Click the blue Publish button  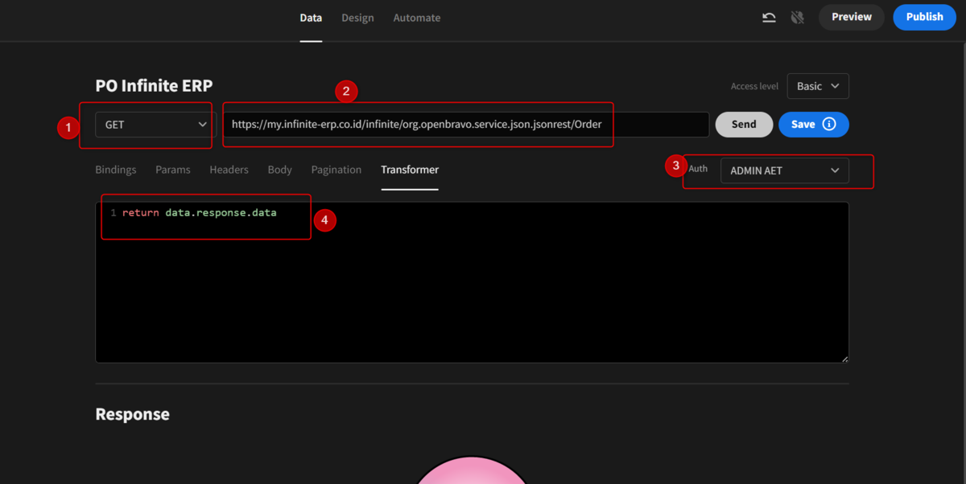pyautogui.click(x=924, y=17)
